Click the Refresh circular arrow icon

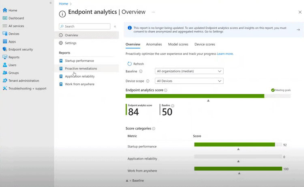coord(129,64)
